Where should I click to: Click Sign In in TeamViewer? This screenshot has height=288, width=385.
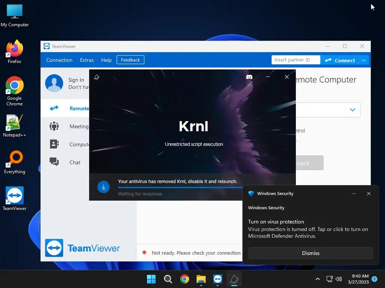coord(76,80)
